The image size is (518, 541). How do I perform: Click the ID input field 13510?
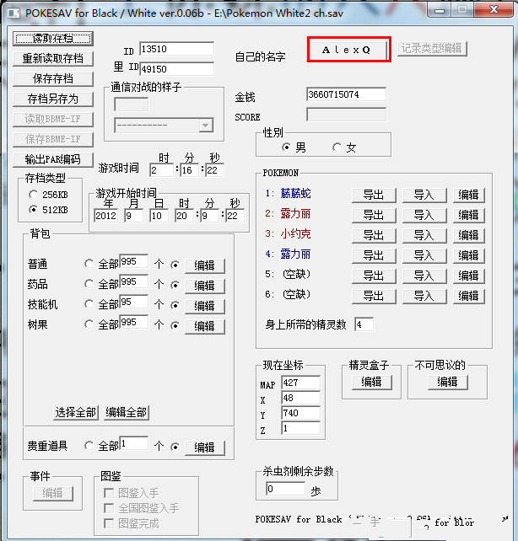pos(177,49)
